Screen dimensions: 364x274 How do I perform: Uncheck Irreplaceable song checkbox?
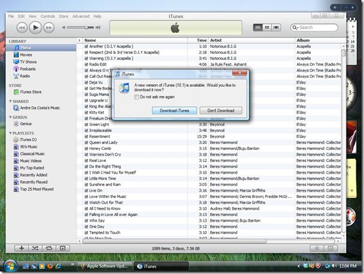tap(86, 131)
